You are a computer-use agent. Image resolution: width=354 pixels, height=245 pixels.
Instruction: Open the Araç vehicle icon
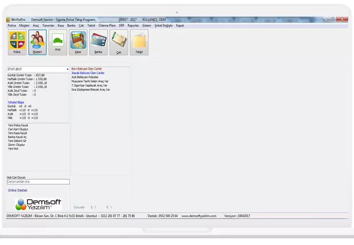[58, 42]
